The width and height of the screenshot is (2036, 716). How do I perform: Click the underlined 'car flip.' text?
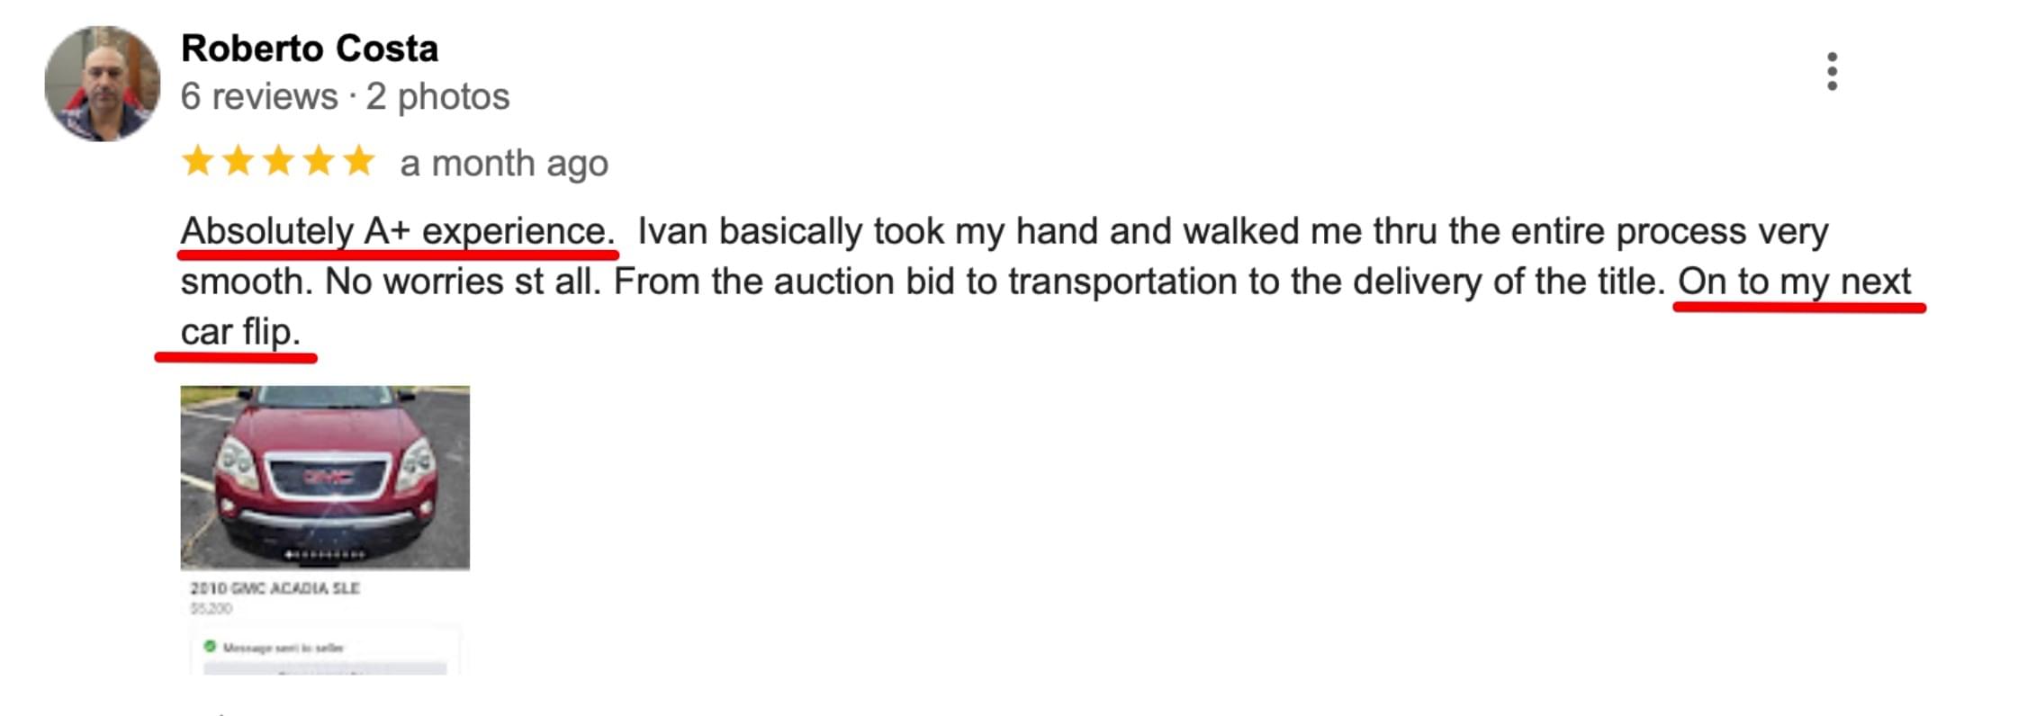point(240,333)
